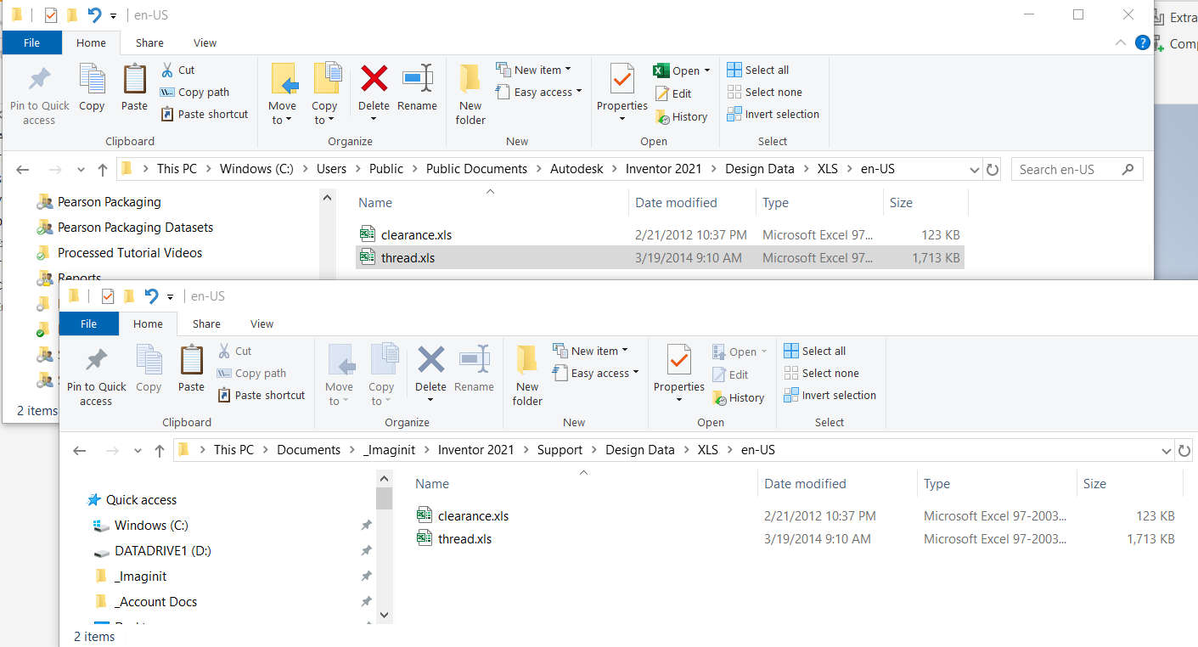1198x647 pixels.
Task: Unpin Windows (C:) from Quick access
Action: [366, 525]
